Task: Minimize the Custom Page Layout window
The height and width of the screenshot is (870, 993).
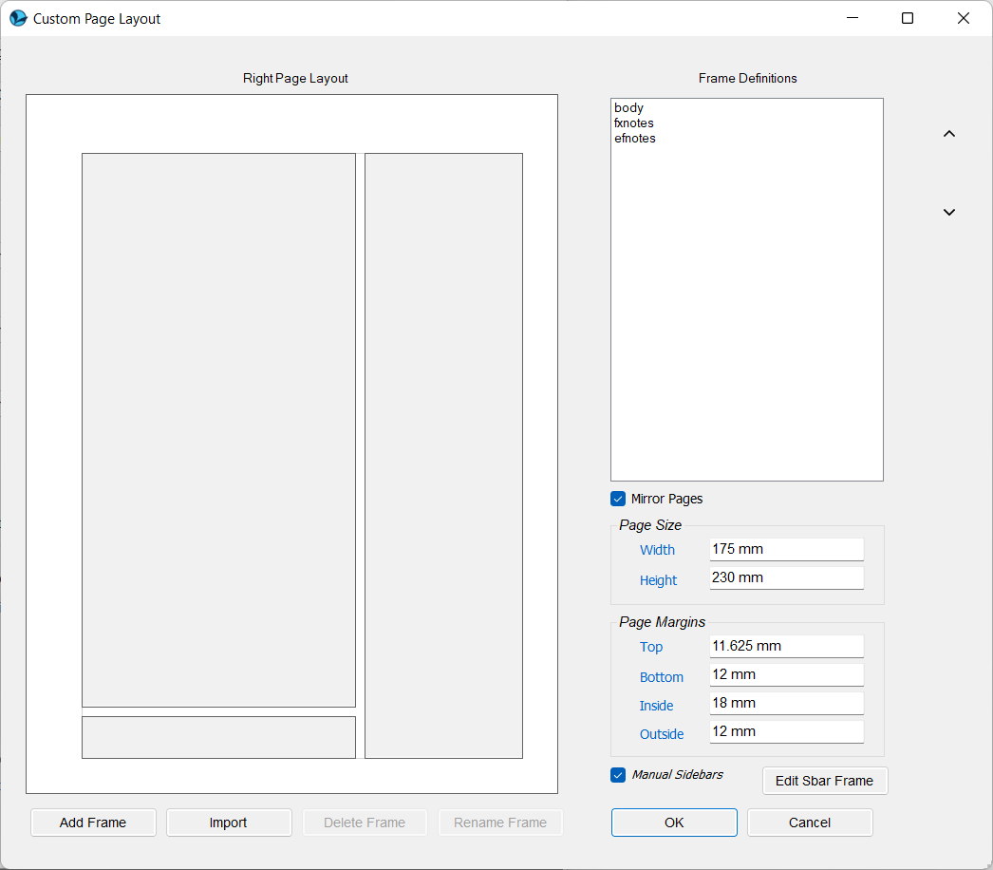Action: [852, 18]
